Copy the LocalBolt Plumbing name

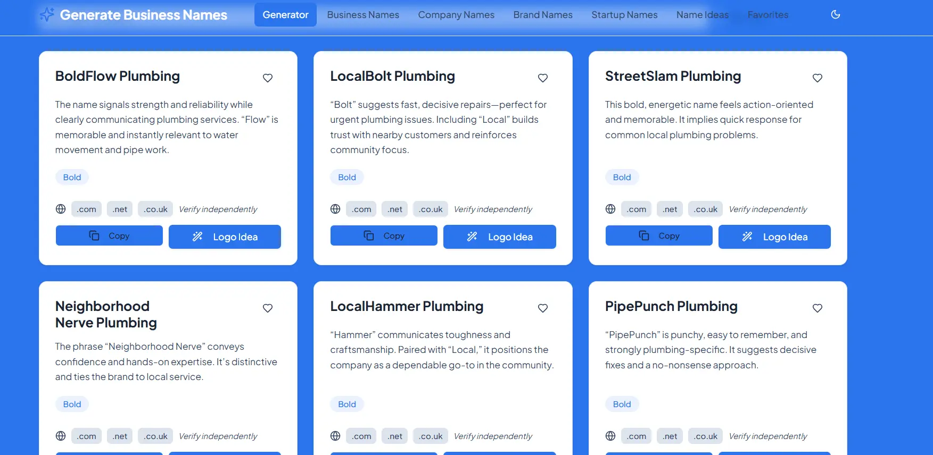pos(384,235)
